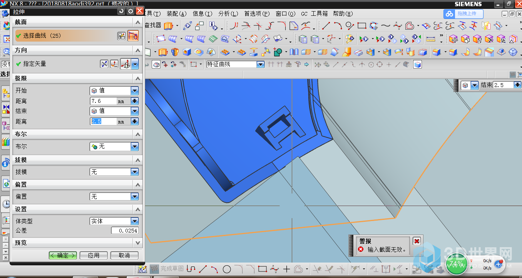Select the rectangle tool in sketch toolbar

[x=263, y=269]
